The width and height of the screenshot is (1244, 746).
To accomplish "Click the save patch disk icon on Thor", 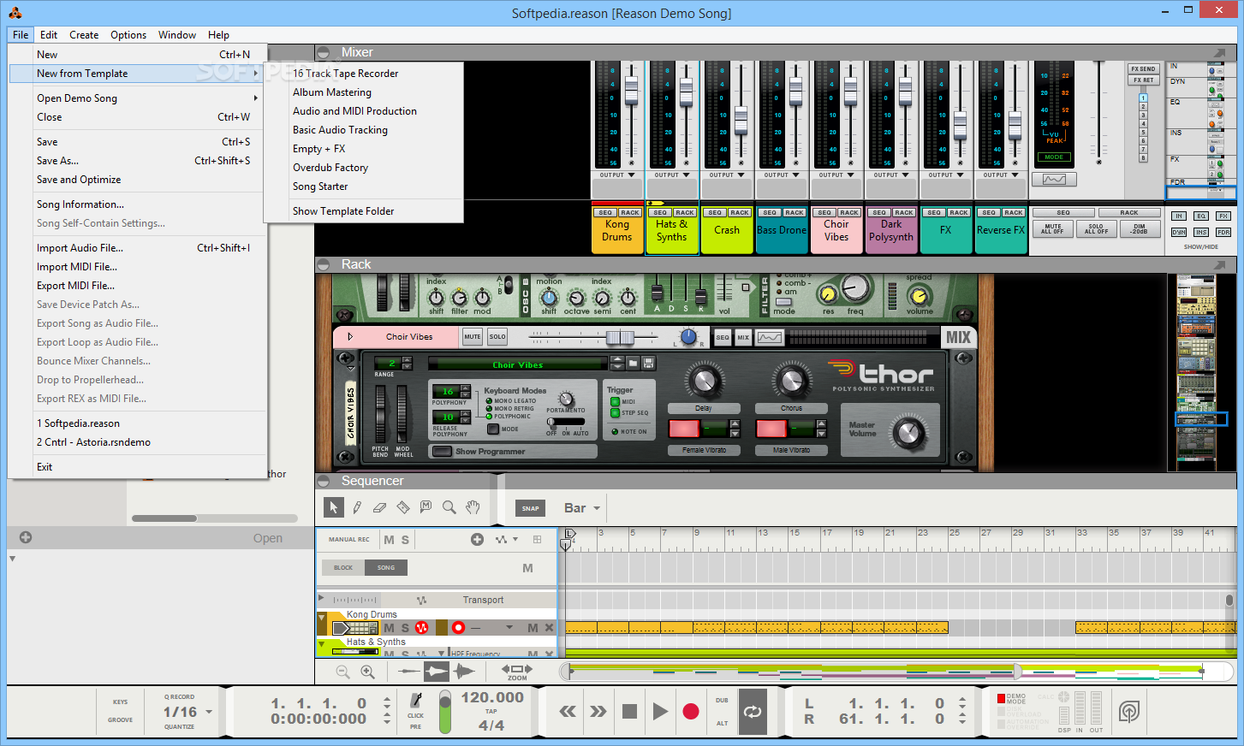I will pos(648,364).
